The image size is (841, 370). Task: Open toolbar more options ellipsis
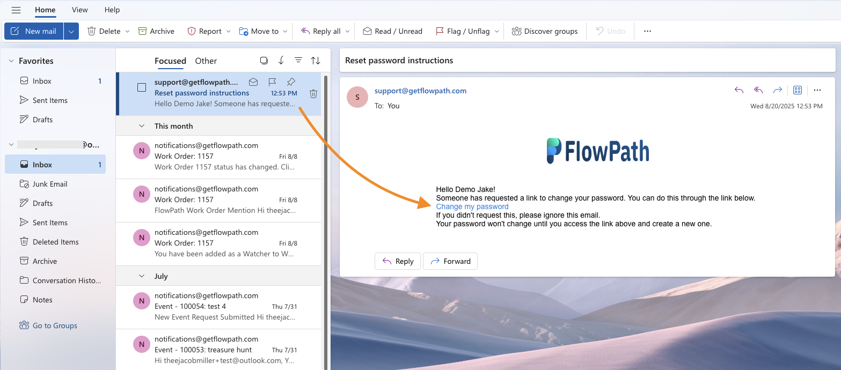click(x=647, y=31)
